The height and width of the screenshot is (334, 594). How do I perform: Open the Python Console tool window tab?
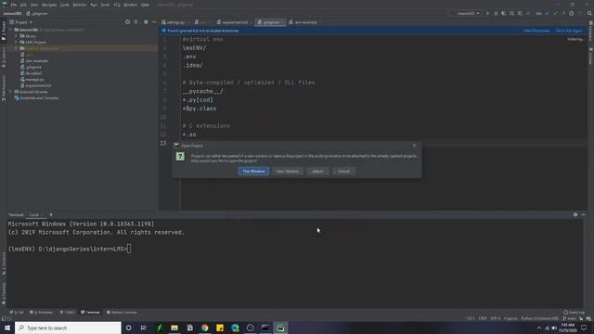click(122, 313)
